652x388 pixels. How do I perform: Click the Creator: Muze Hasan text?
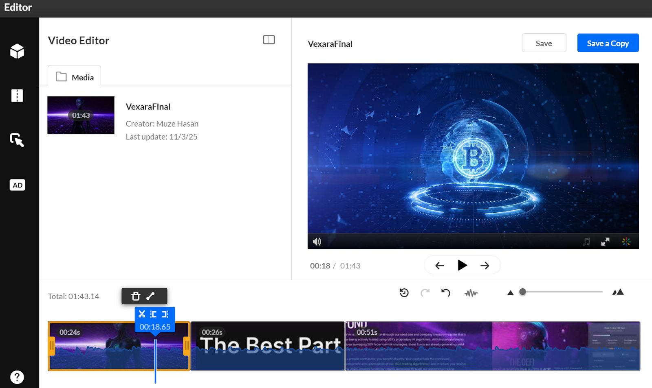(162, 124)
